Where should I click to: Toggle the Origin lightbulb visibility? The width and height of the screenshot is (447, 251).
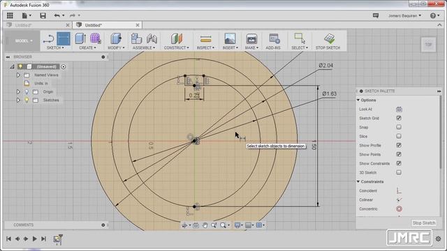click(27, 91)
